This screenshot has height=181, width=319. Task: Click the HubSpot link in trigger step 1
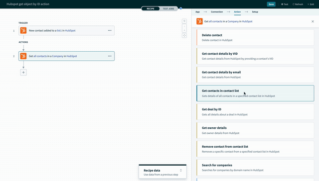coord(70,30)
